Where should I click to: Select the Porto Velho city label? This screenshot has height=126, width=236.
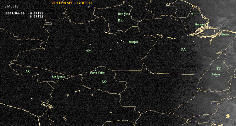tap(97, 73)
